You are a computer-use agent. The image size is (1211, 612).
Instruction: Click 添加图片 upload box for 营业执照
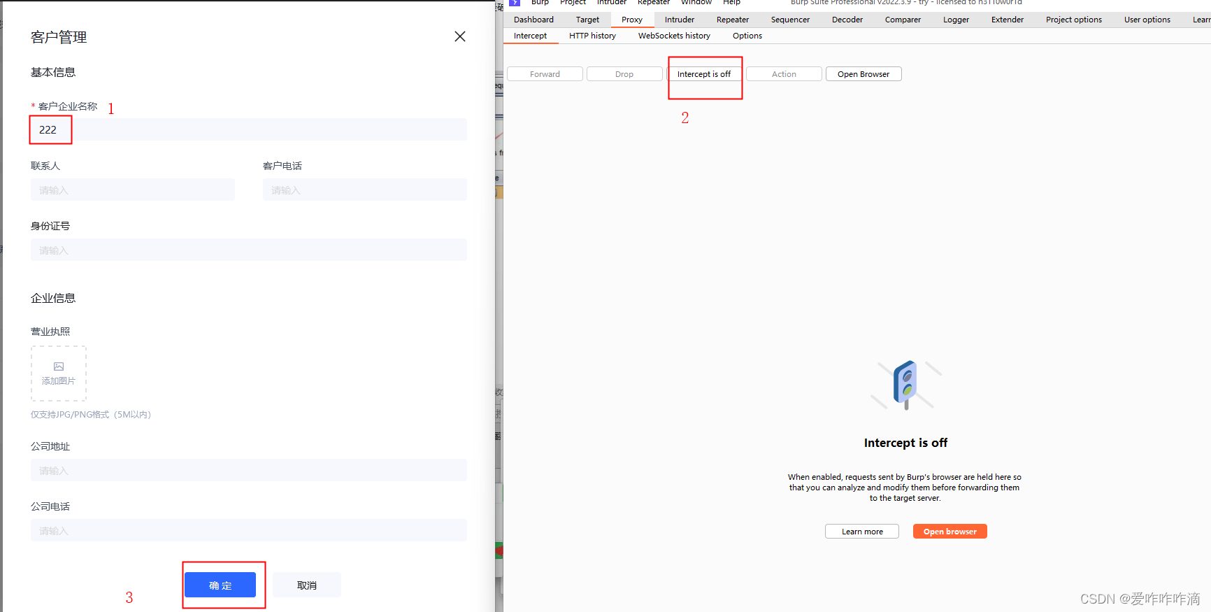point(59,373)
